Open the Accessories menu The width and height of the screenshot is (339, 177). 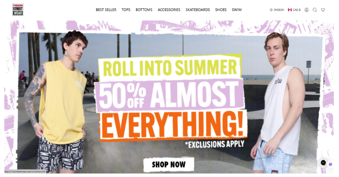(x=169, y=10)
